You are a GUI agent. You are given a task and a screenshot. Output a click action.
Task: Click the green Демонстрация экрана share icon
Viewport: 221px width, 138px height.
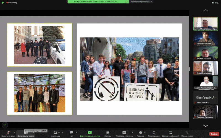pyautogui.click(x=90, y=132)
